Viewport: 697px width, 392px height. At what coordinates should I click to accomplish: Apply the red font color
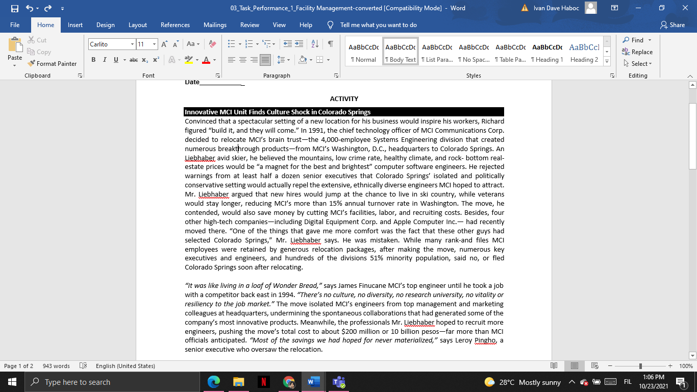(206, 60)
